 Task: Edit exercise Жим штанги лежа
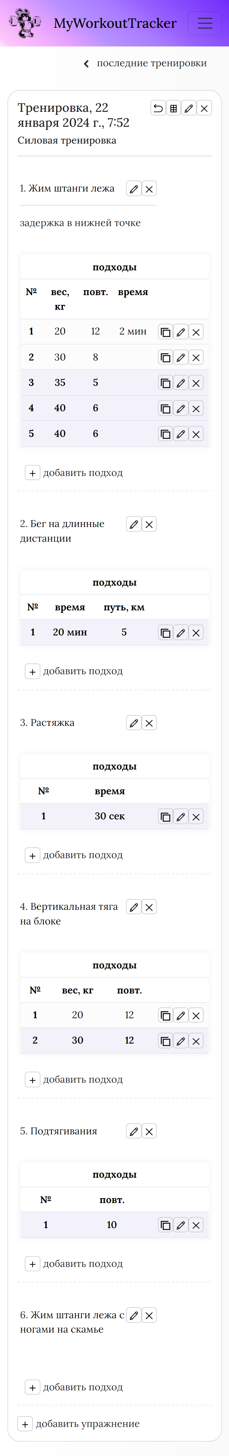pos(134,189)
